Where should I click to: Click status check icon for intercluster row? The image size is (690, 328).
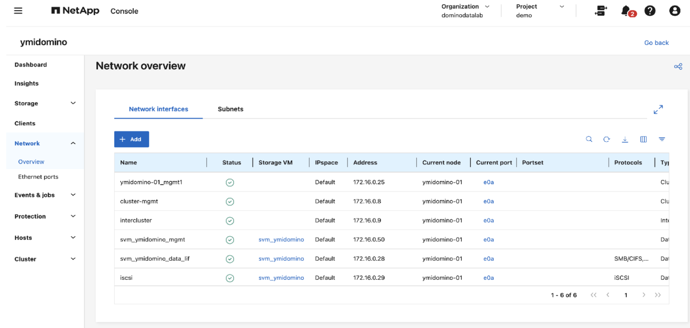(x=230, y=221)
